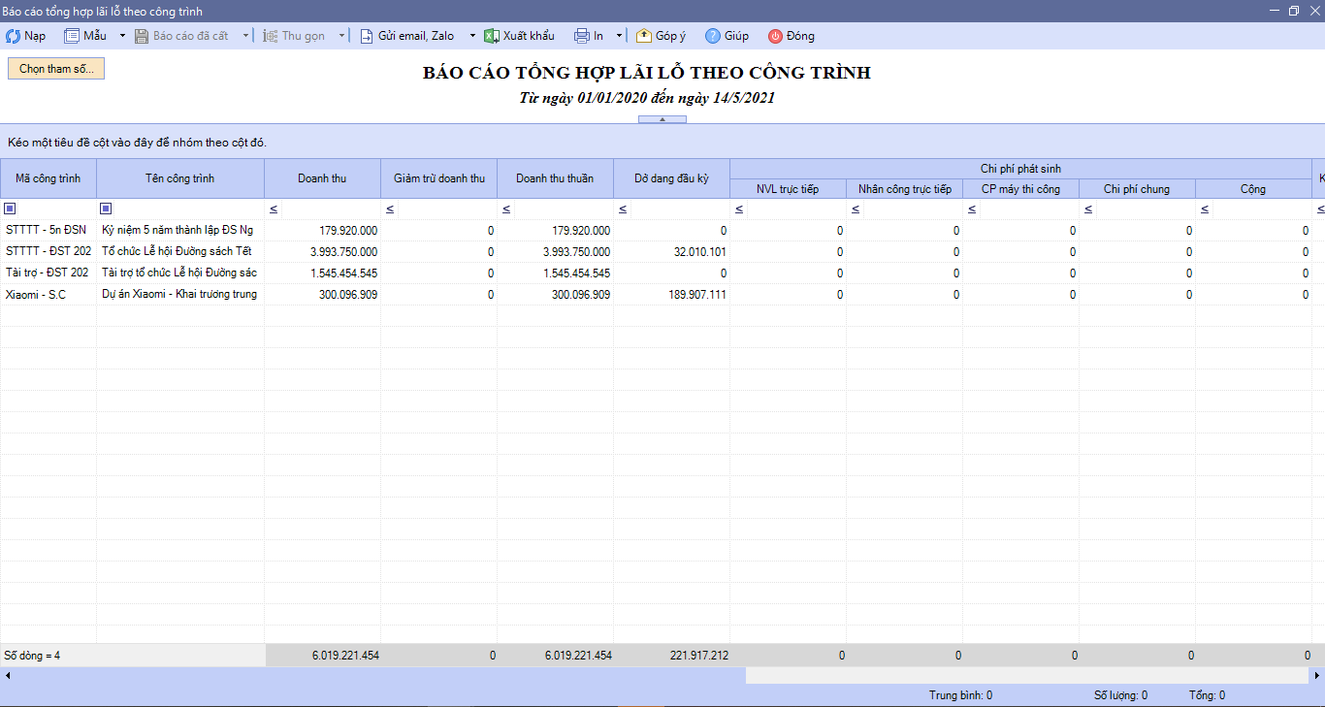The height and width of the screenshot is (707, 1325).
Task: Click the Cộng column header
Action: (x=1253, y=189)
